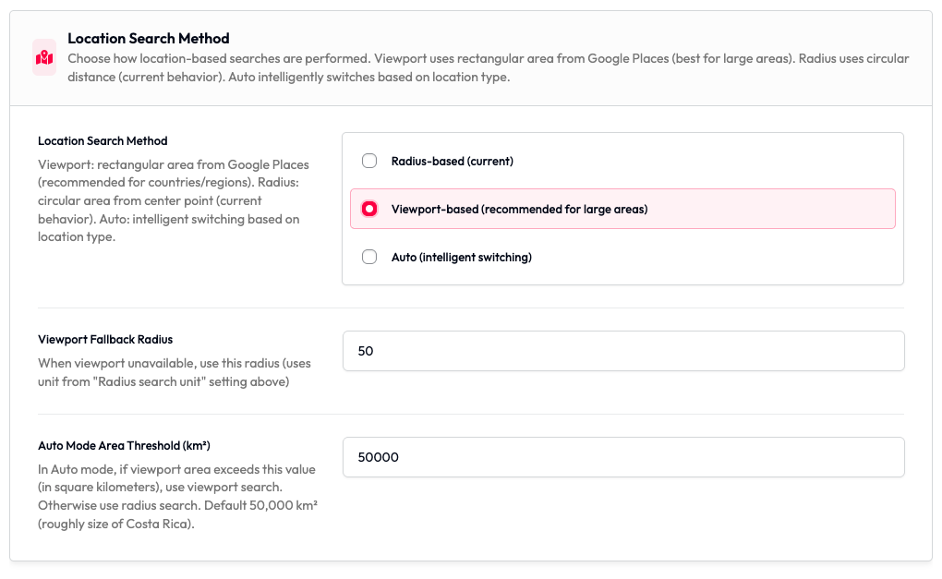This screenshot has height=579, width=942.
Task: Click the red map icon in the header
Action: [44, 57]
